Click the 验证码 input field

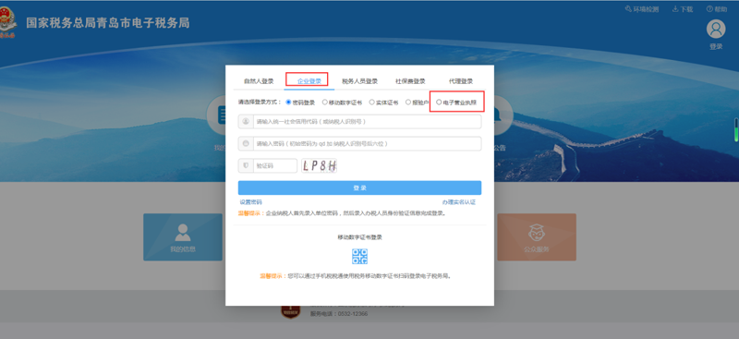point(268,166)
